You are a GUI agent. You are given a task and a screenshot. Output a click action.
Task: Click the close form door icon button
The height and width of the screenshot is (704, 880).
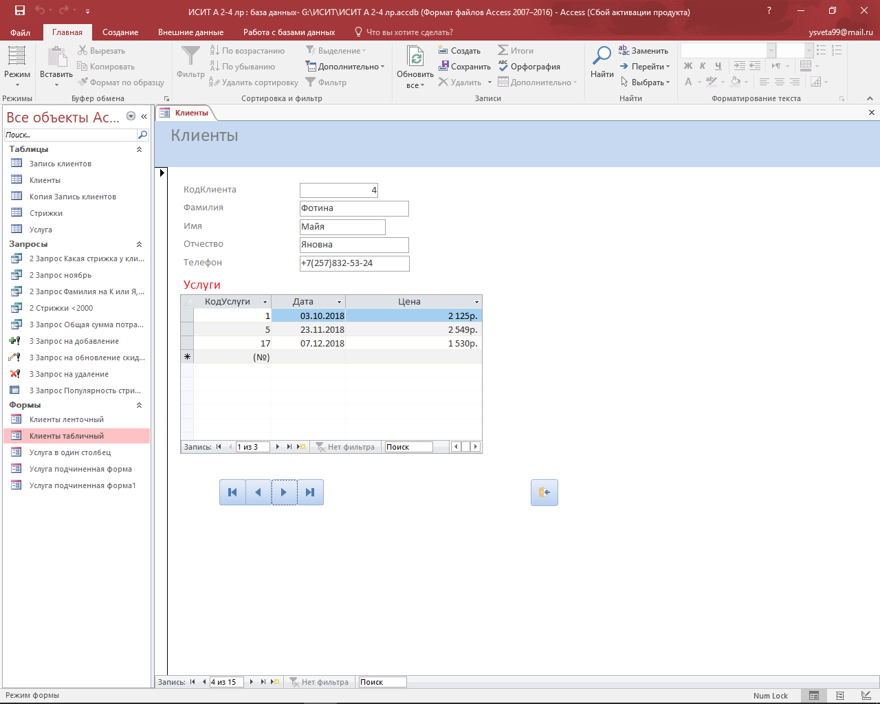[x=544, y=492]
